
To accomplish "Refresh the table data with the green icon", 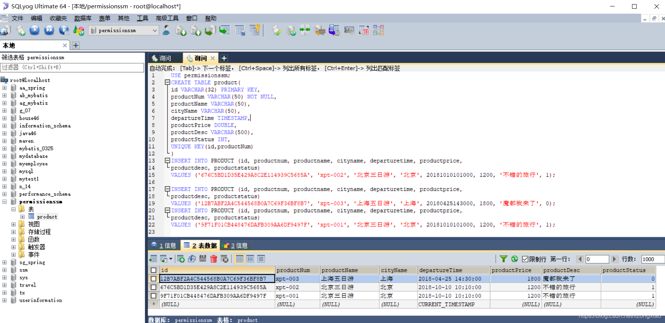I will (x=515, y=259).
